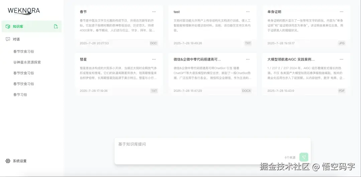
Task: Click the knowledge base cube icon
Action: [x=8, y=26]
